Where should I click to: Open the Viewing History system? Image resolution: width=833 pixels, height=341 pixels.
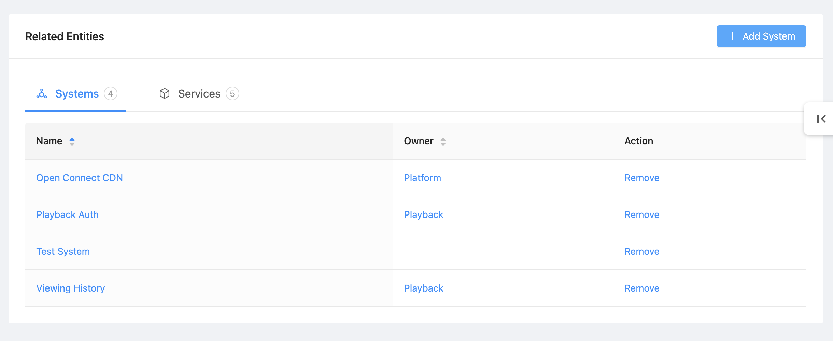71,288
